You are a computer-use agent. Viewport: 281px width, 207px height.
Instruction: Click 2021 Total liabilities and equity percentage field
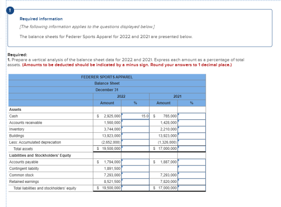[x=192, y=188]
